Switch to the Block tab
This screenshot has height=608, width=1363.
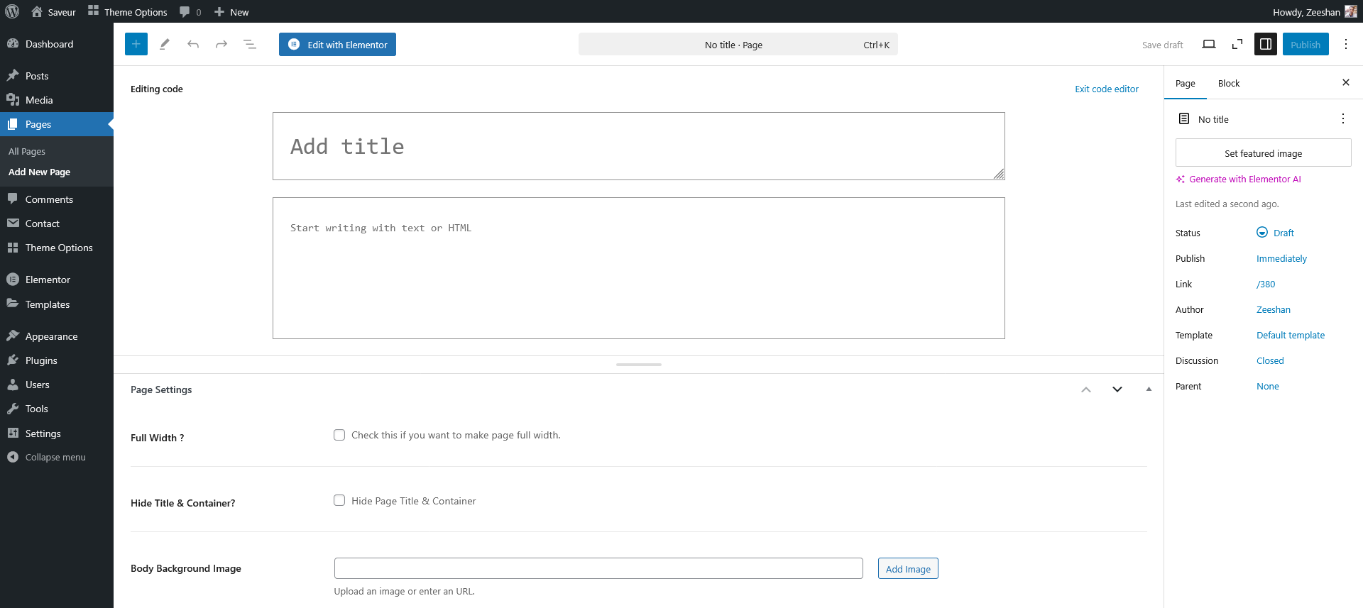click(x=1228, y=83)
